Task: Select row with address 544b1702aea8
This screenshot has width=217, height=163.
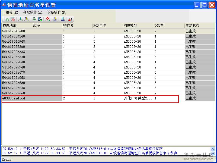Action: [108, 52]
